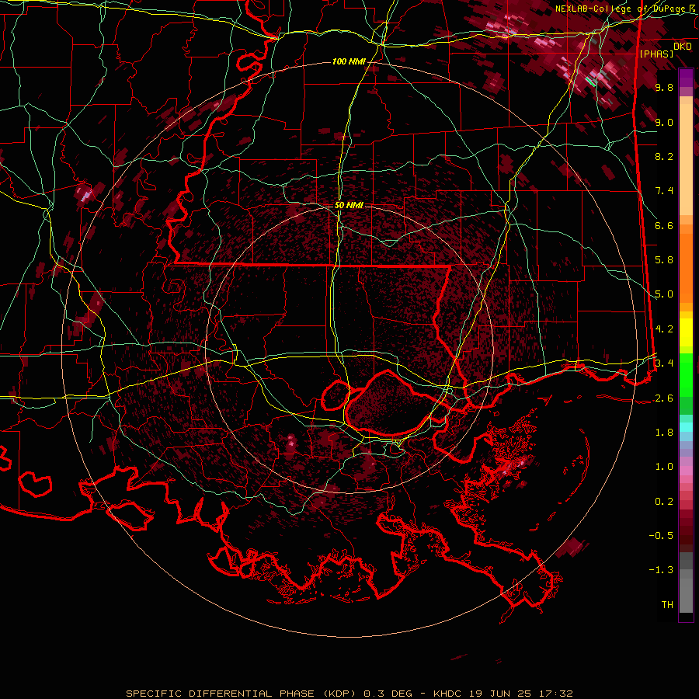
Task: Click the DKD label above the color scale
Action: coord(683,47)
